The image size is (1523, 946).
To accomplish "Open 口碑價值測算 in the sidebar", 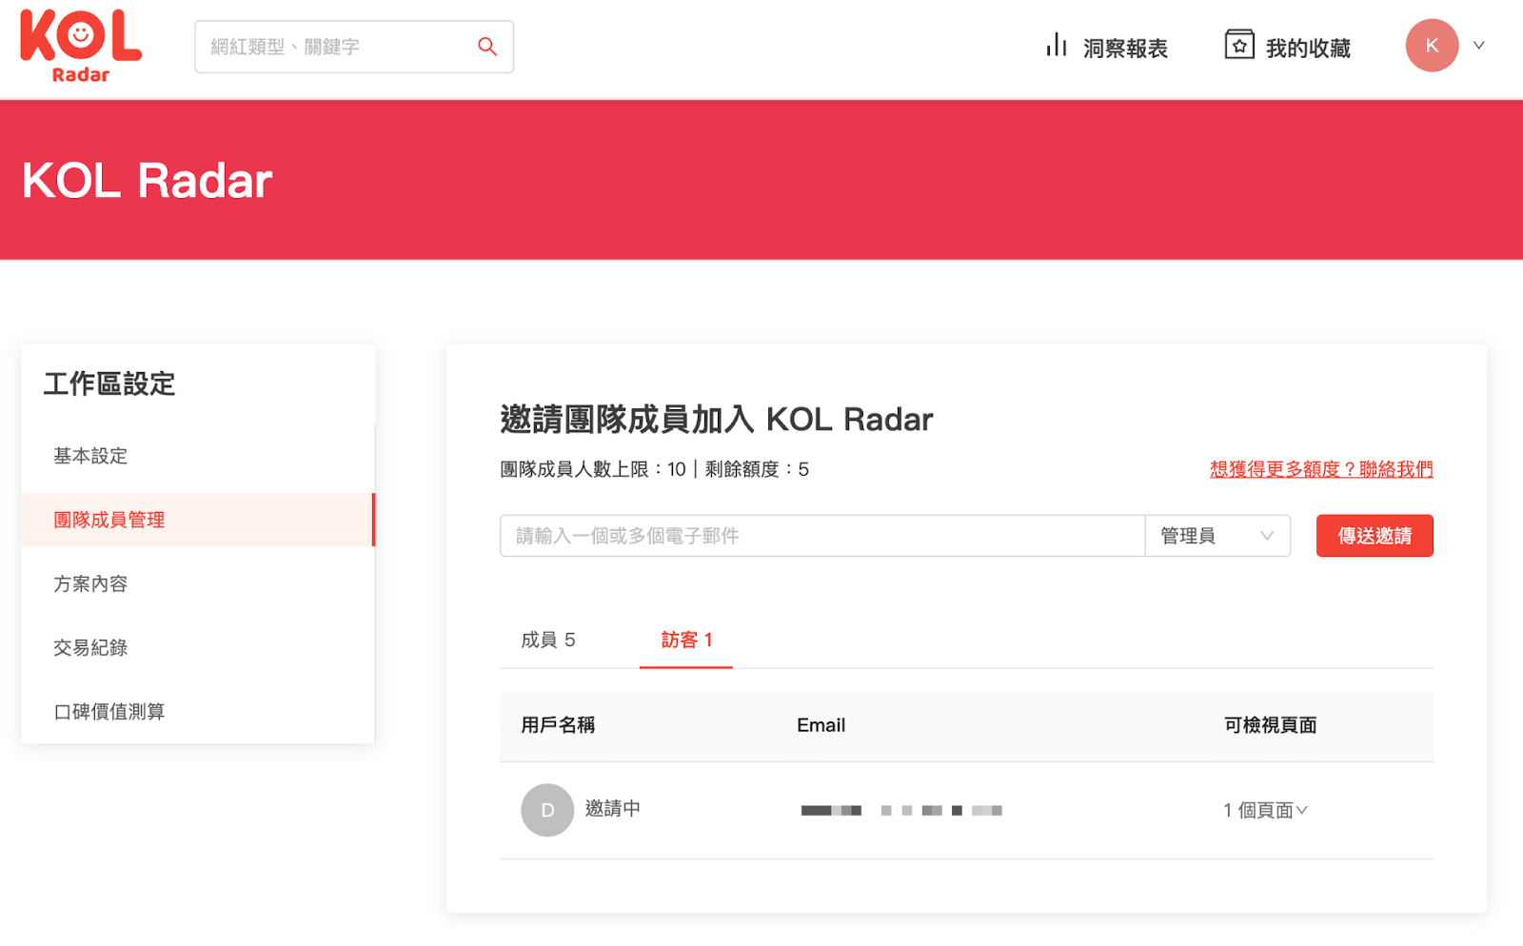I will coord(198,711).
